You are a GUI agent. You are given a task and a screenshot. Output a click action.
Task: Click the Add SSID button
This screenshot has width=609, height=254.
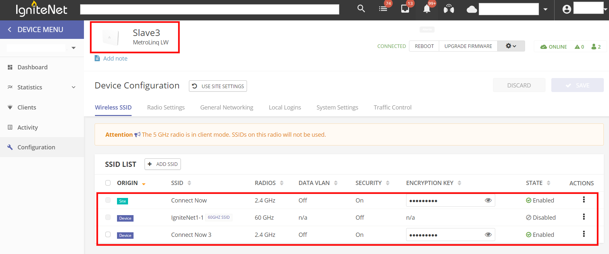162,164
